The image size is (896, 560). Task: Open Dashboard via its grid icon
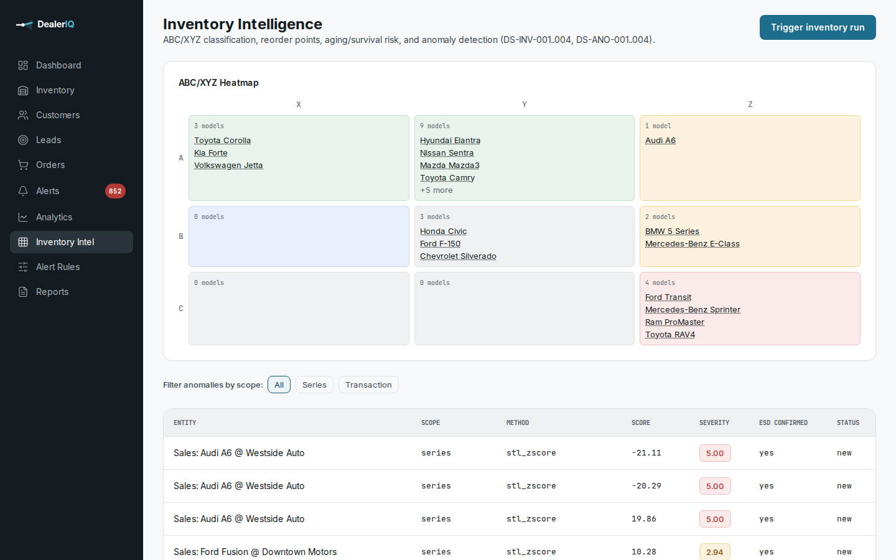point(23,65)
